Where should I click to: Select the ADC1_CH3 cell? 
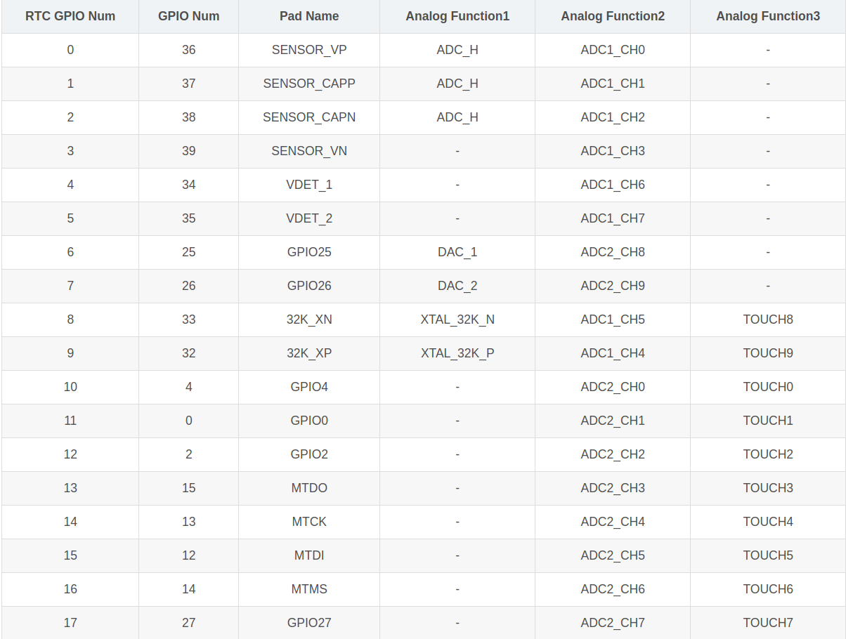(613, 151)
